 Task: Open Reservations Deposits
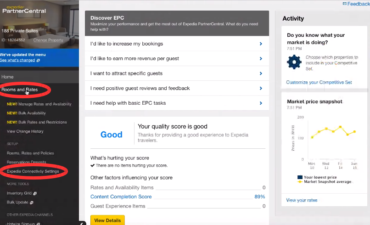click(27, 162)
